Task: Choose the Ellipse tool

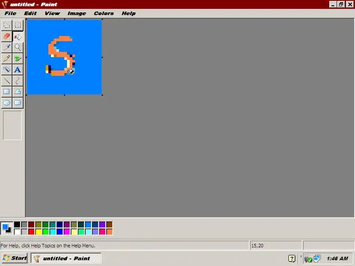Action: click(x=7, y=103)
